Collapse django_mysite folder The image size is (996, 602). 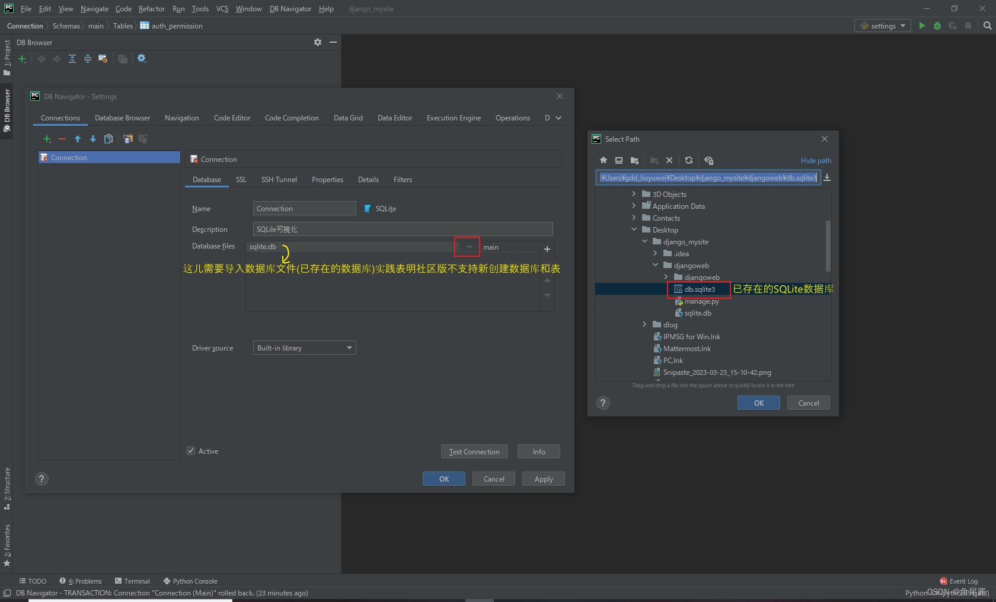coord(644,241)
